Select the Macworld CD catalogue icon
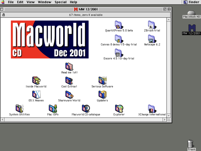The height and width of the screenshot is (151, 201). pyautogui.click(x=86, y=109)
